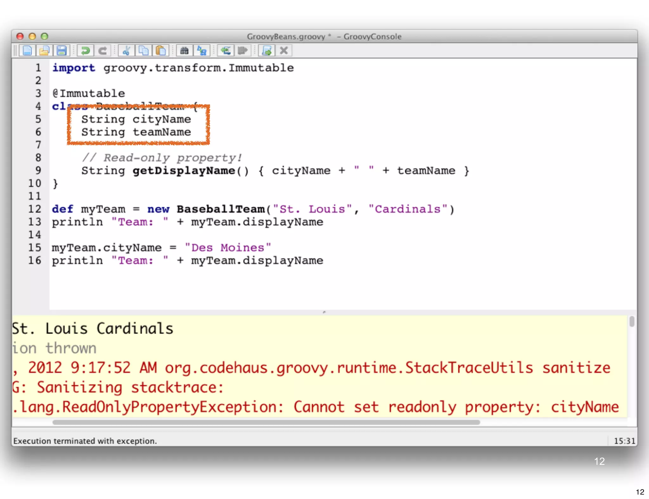The image size is (649, 499).
Task: Click the splitter handle above output pane
Action: pos(324,312)
